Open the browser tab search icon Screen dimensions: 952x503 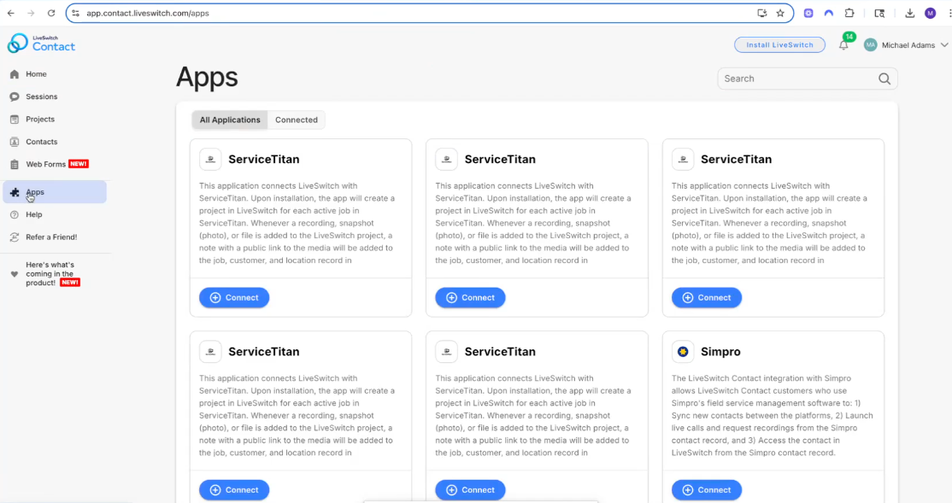pyautogui.click(x=879, y=13)
